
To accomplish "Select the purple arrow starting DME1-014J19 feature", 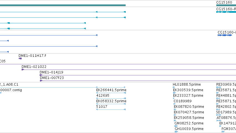I will (x=41, y=75).
